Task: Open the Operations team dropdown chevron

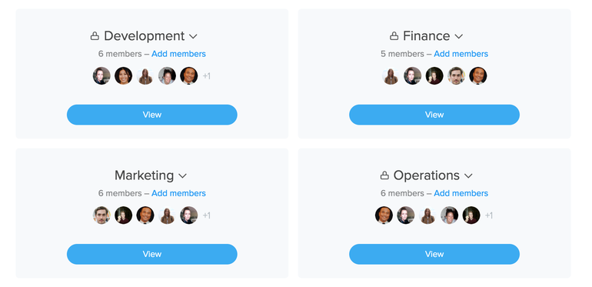Action: tap(468, 176)
